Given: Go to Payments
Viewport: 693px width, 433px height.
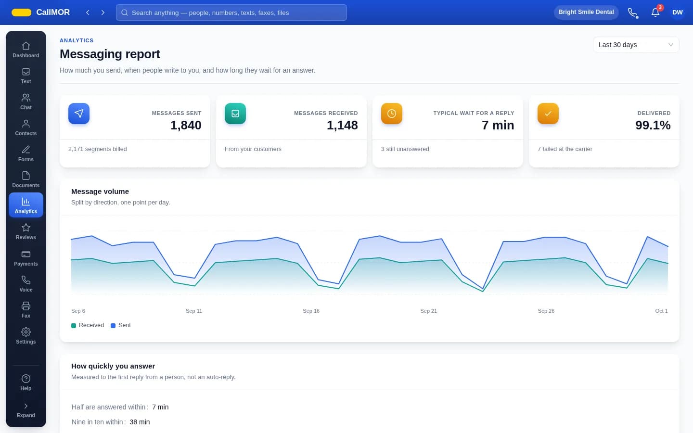Looking at the screenshot, I should [x=26, y=258].
